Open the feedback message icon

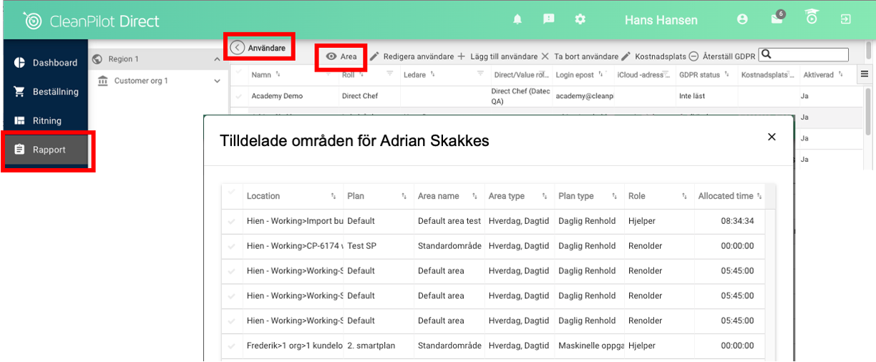tap(549, 19)
